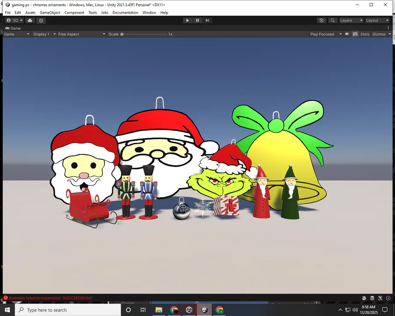Expand the Layers dropdown
395x316 pixels.
coord(351,21)
